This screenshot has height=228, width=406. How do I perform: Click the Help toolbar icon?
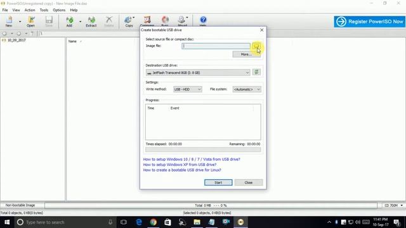tap(203, 21)
